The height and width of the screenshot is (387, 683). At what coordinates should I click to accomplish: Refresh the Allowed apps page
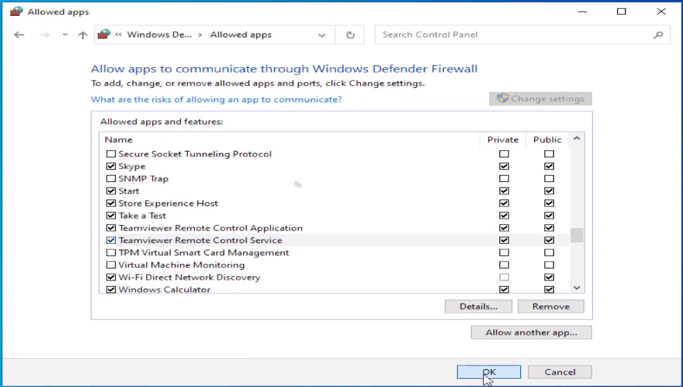(351, 35)
